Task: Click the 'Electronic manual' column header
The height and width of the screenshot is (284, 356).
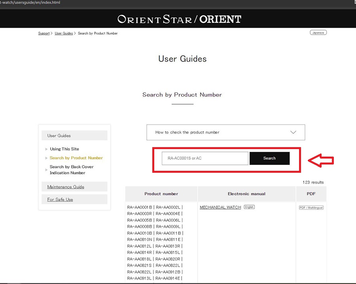Action: point(246,194)
